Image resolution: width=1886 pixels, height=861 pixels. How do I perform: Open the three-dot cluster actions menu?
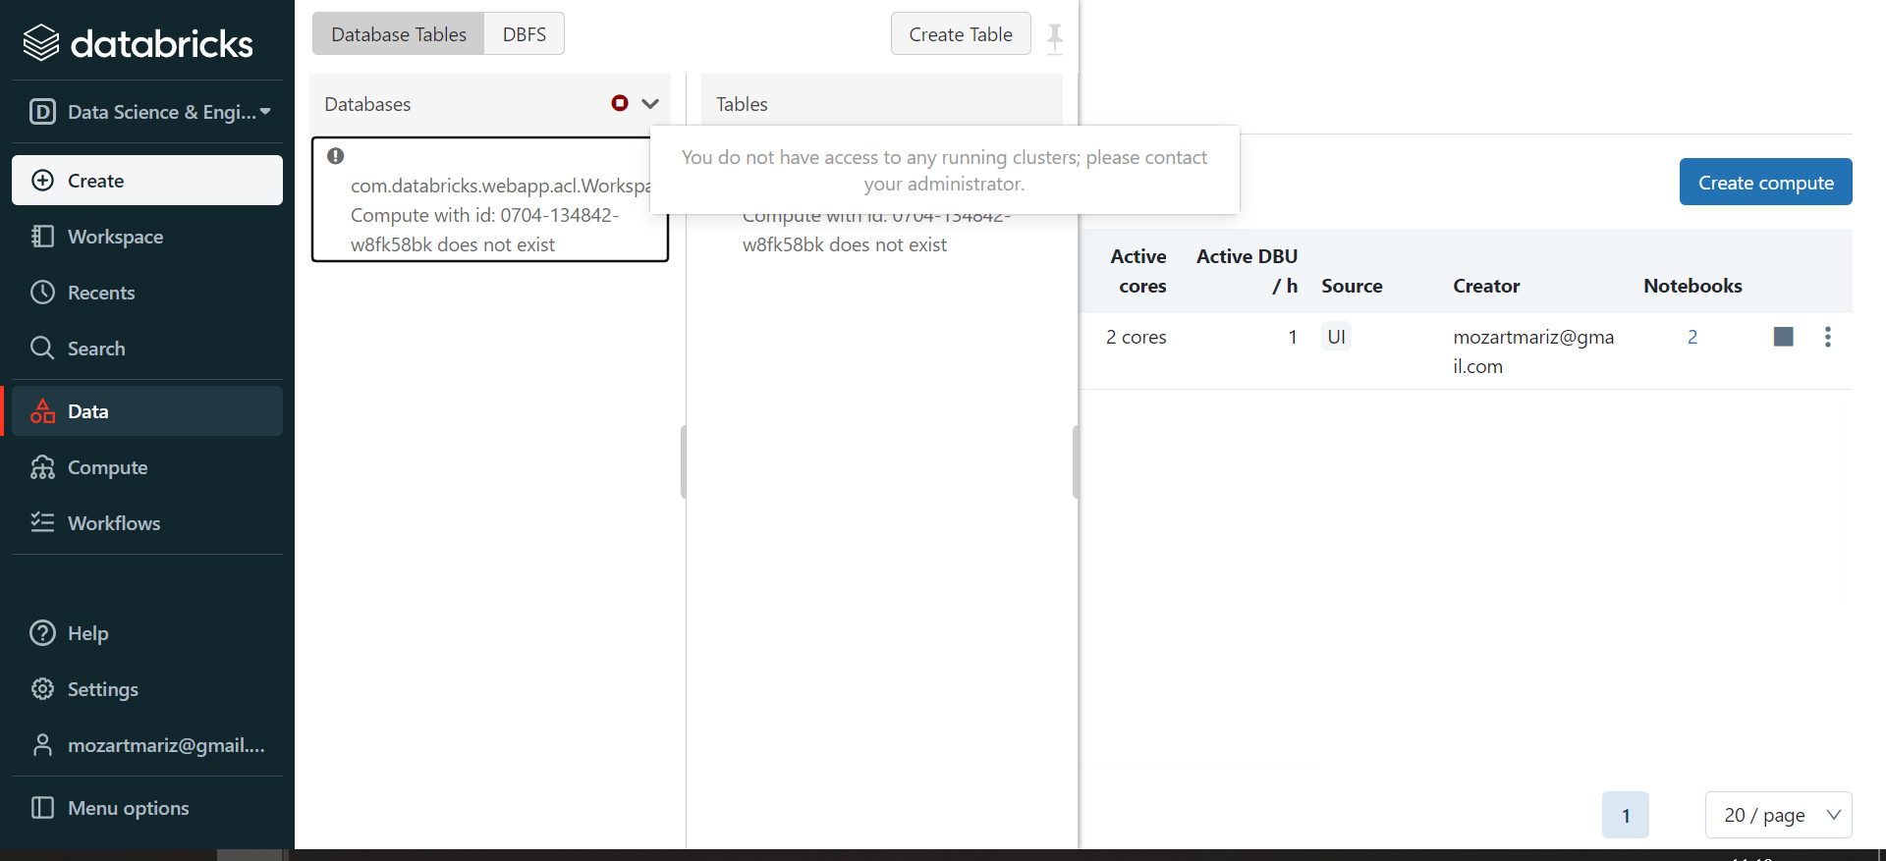(1828, 337)
